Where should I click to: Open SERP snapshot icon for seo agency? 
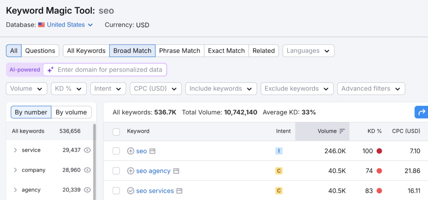[176, 171]
